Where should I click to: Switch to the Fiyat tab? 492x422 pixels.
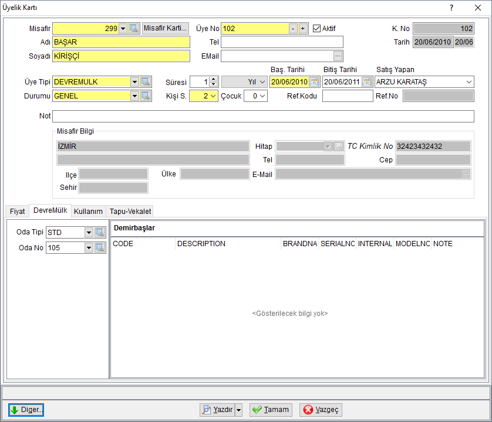click(17, 212)
